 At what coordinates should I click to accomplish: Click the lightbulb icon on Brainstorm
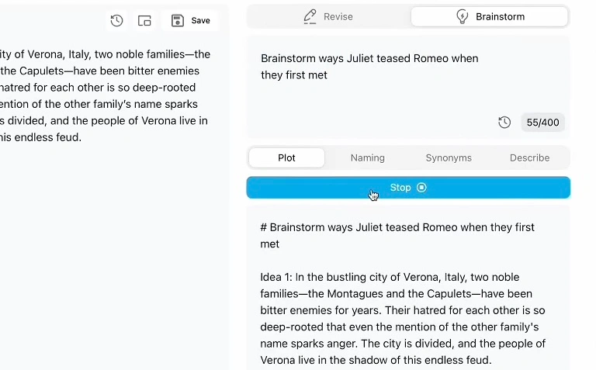463,17
